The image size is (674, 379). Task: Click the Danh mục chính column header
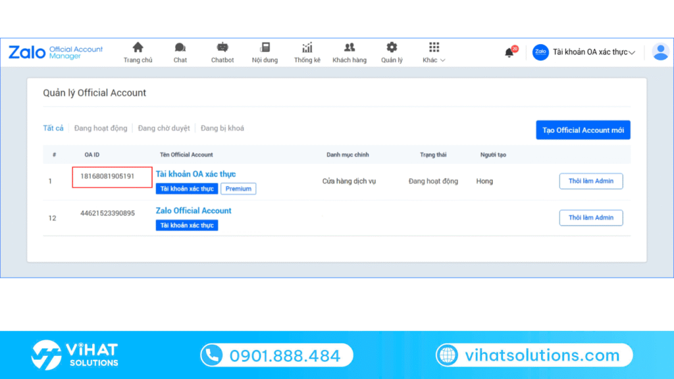[348, 155]
